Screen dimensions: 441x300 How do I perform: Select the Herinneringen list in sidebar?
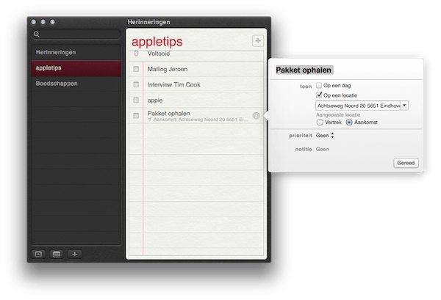(x=76, y=53)
